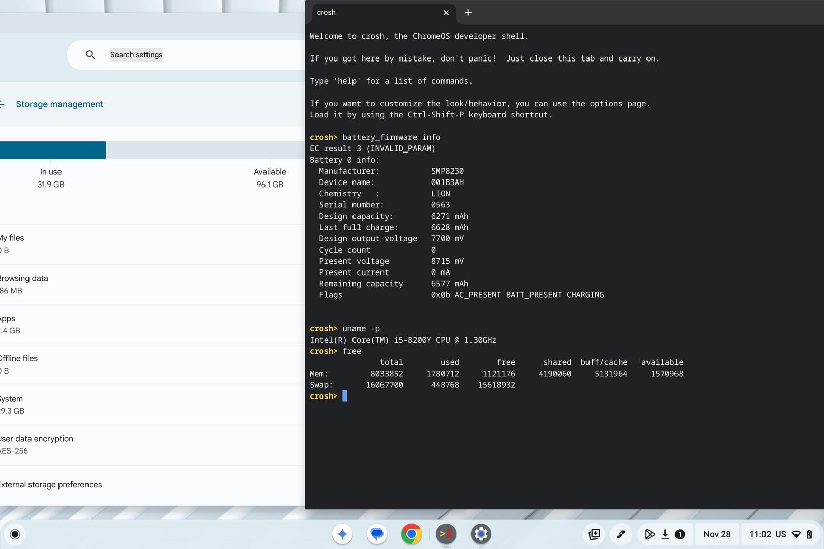824x549 pixels.
Task: Click the 'uname -p' command text
Action: (361, 329)
